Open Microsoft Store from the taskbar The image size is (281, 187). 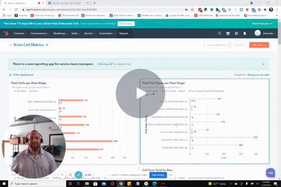click(x=96, y=183)
